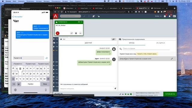Reload the page in Chrome

click(x=62, y=12)
